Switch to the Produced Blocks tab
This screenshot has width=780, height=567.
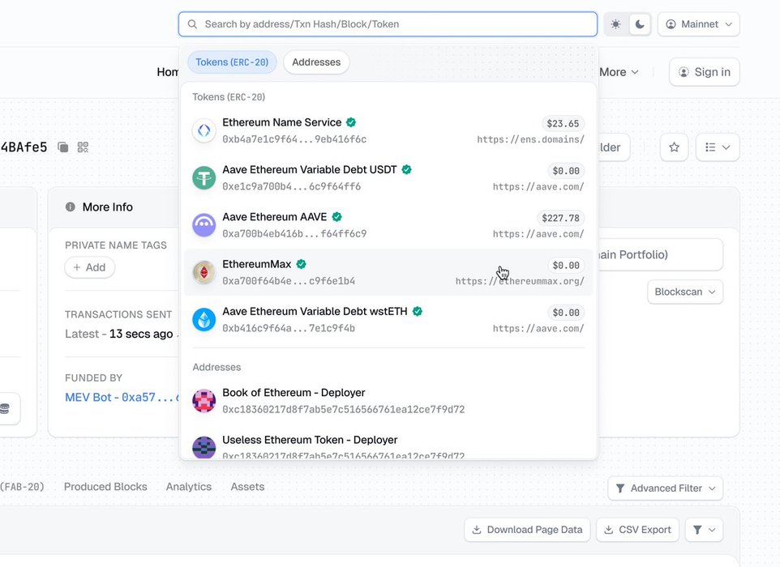[x=105, y=487]
